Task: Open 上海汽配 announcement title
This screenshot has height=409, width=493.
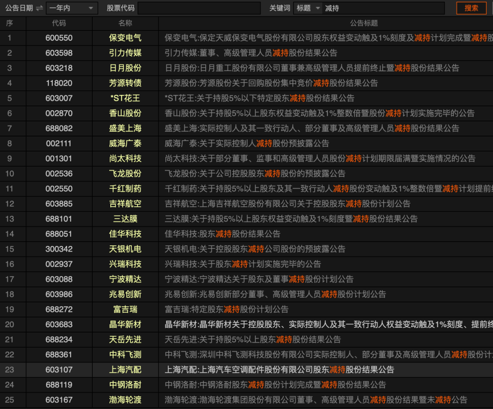Action: (x=279, y=370)
